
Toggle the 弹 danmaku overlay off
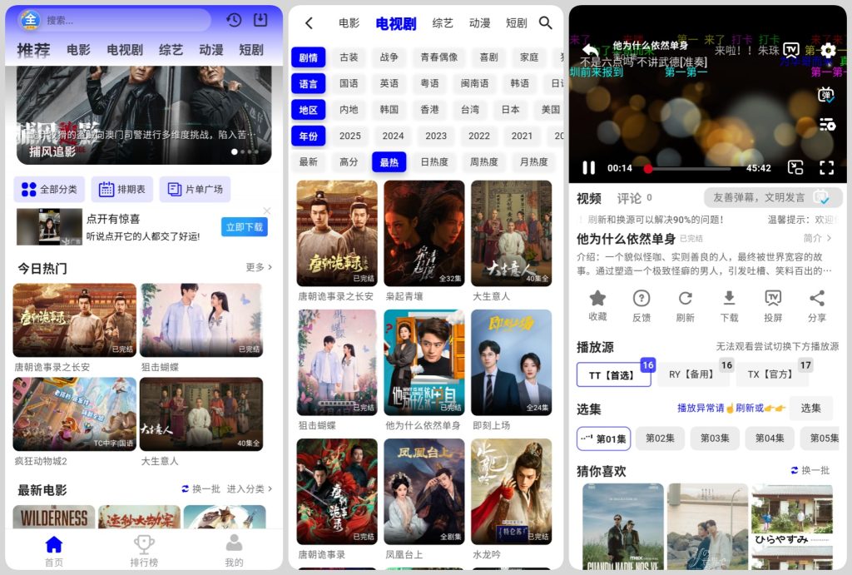pyautogui.click(x=825, y=96)
